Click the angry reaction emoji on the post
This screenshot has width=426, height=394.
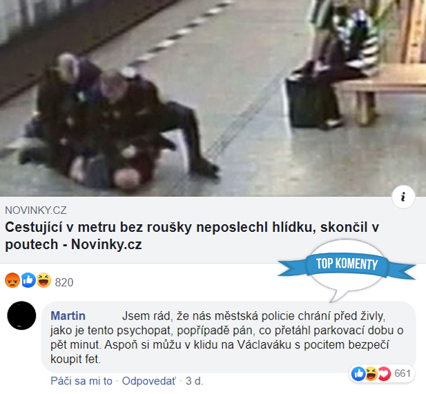(x=12, y=280)
